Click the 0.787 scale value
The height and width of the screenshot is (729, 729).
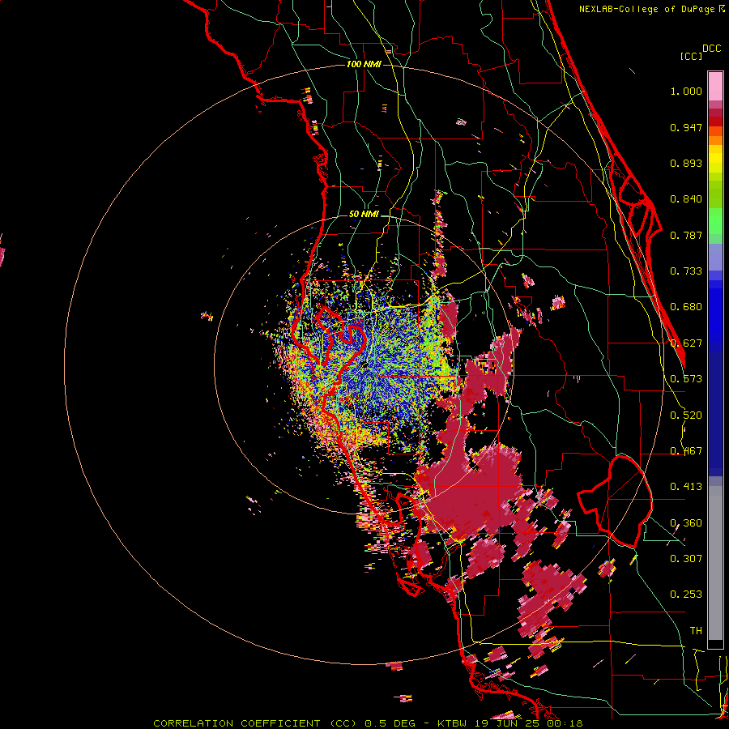(686, 235)
